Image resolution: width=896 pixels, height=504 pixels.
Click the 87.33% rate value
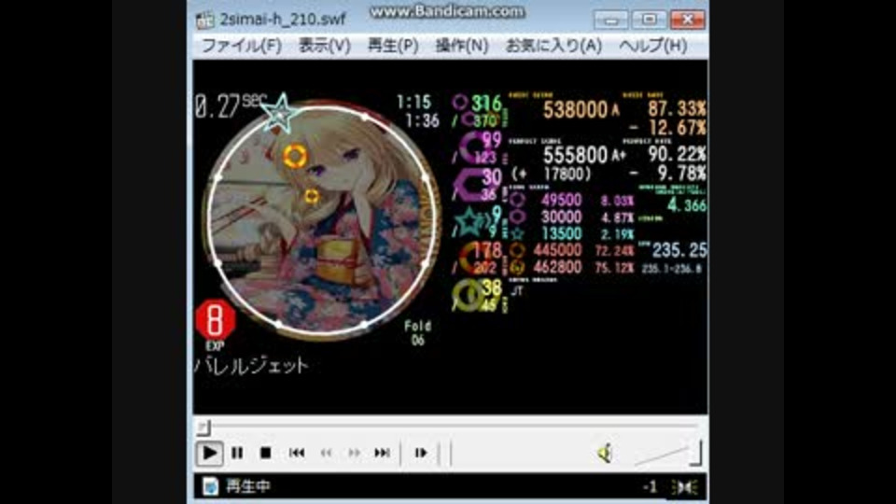677,108
